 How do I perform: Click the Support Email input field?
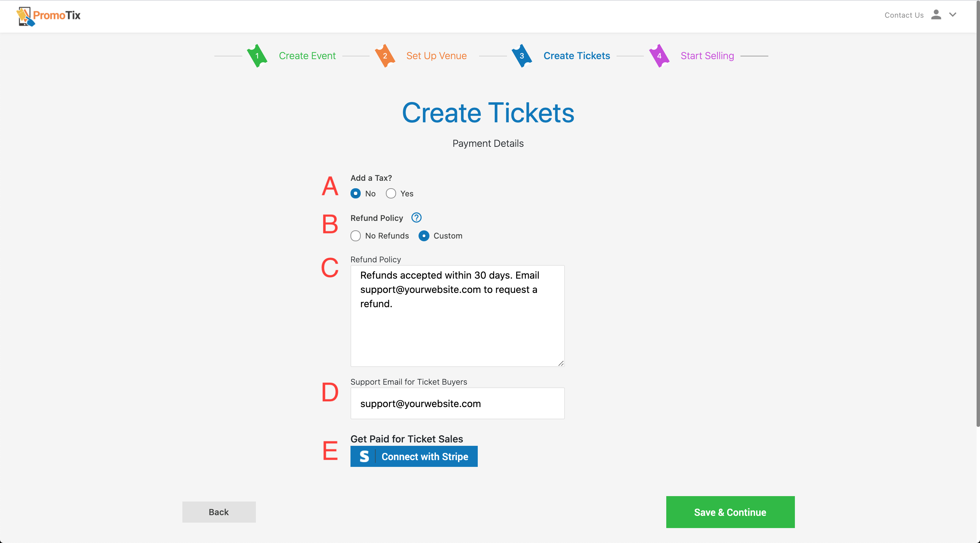[x=457, y=404]
